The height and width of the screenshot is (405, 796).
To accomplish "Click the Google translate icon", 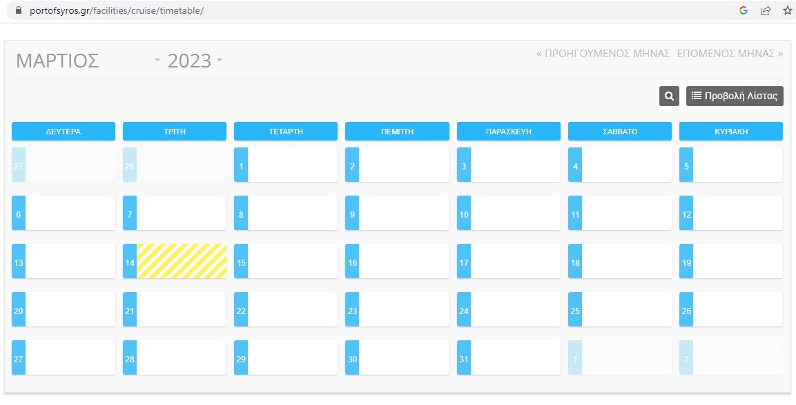I will tap(744, 10).
